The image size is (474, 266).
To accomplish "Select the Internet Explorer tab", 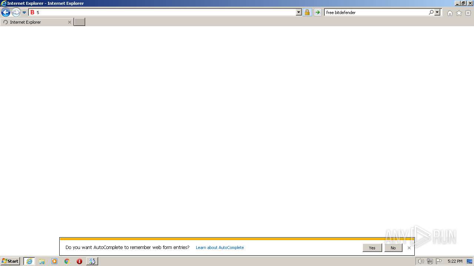I will point(37,22).
